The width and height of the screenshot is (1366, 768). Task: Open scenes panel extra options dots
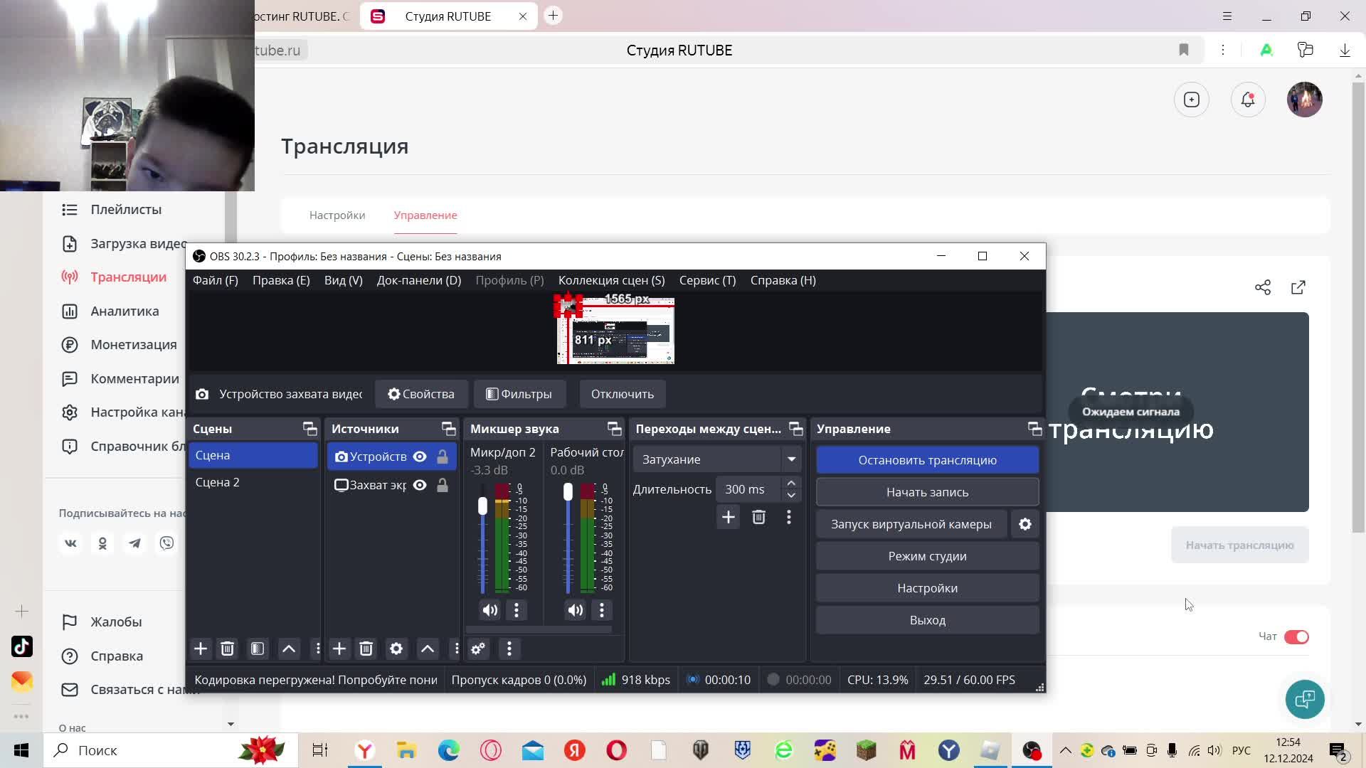click(317, 649)
